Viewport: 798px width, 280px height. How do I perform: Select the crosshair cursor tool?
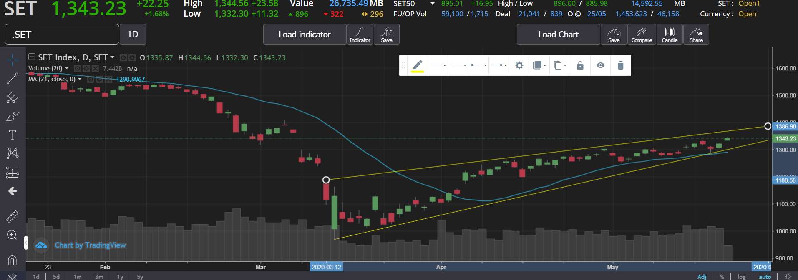13,60
